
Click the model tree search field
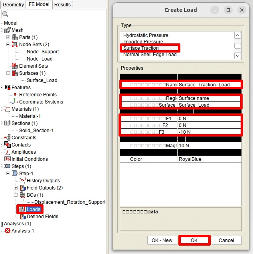(53, 14)
